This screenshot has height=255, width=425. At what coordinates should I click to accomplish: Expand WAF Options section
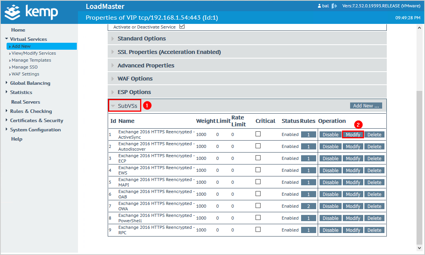point(247,79)
